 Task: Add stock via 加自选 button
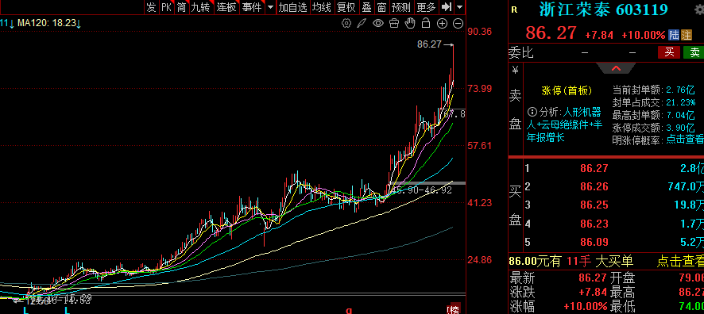point(292,7)
